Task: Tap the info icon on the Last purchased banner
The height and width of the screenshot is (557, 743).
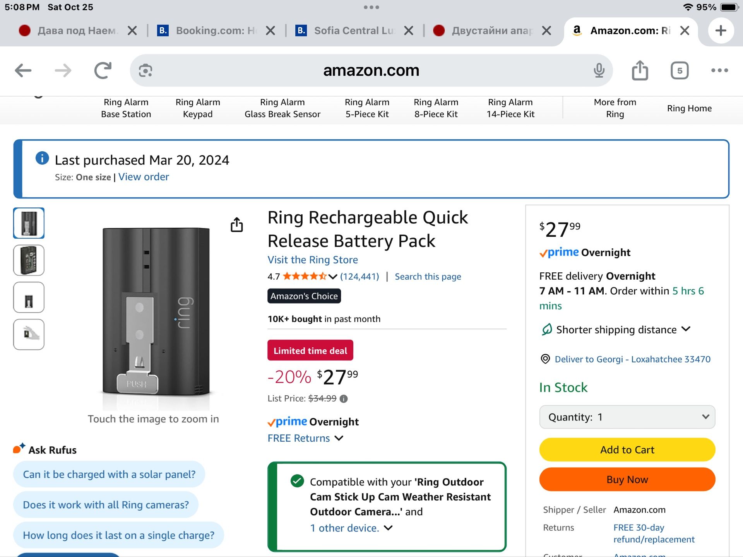Action: 41,159
